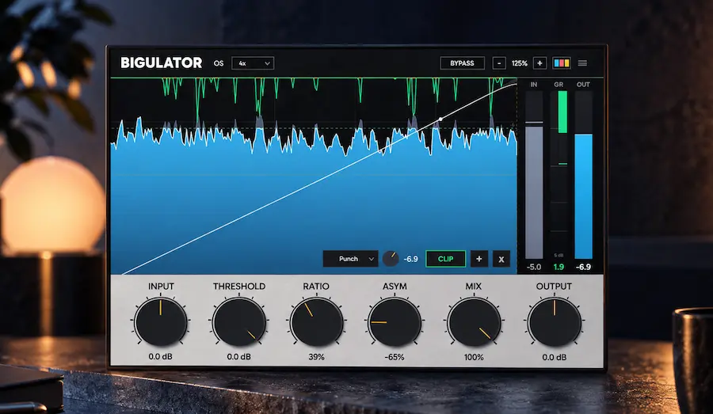Toggle the BYPASS button
This screenshot has width=713, height=414.
(462, 63)
